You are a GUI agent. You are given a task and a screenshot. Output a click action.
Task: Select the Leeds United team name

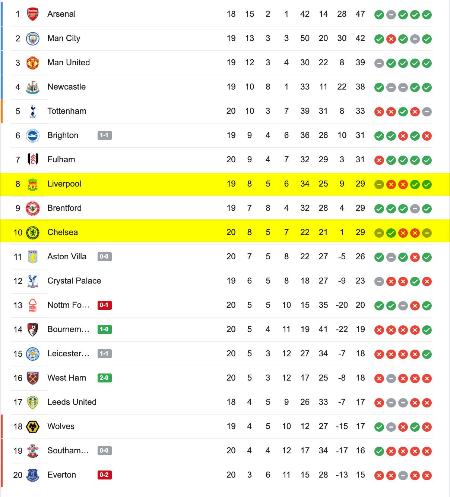coord(72,402)
